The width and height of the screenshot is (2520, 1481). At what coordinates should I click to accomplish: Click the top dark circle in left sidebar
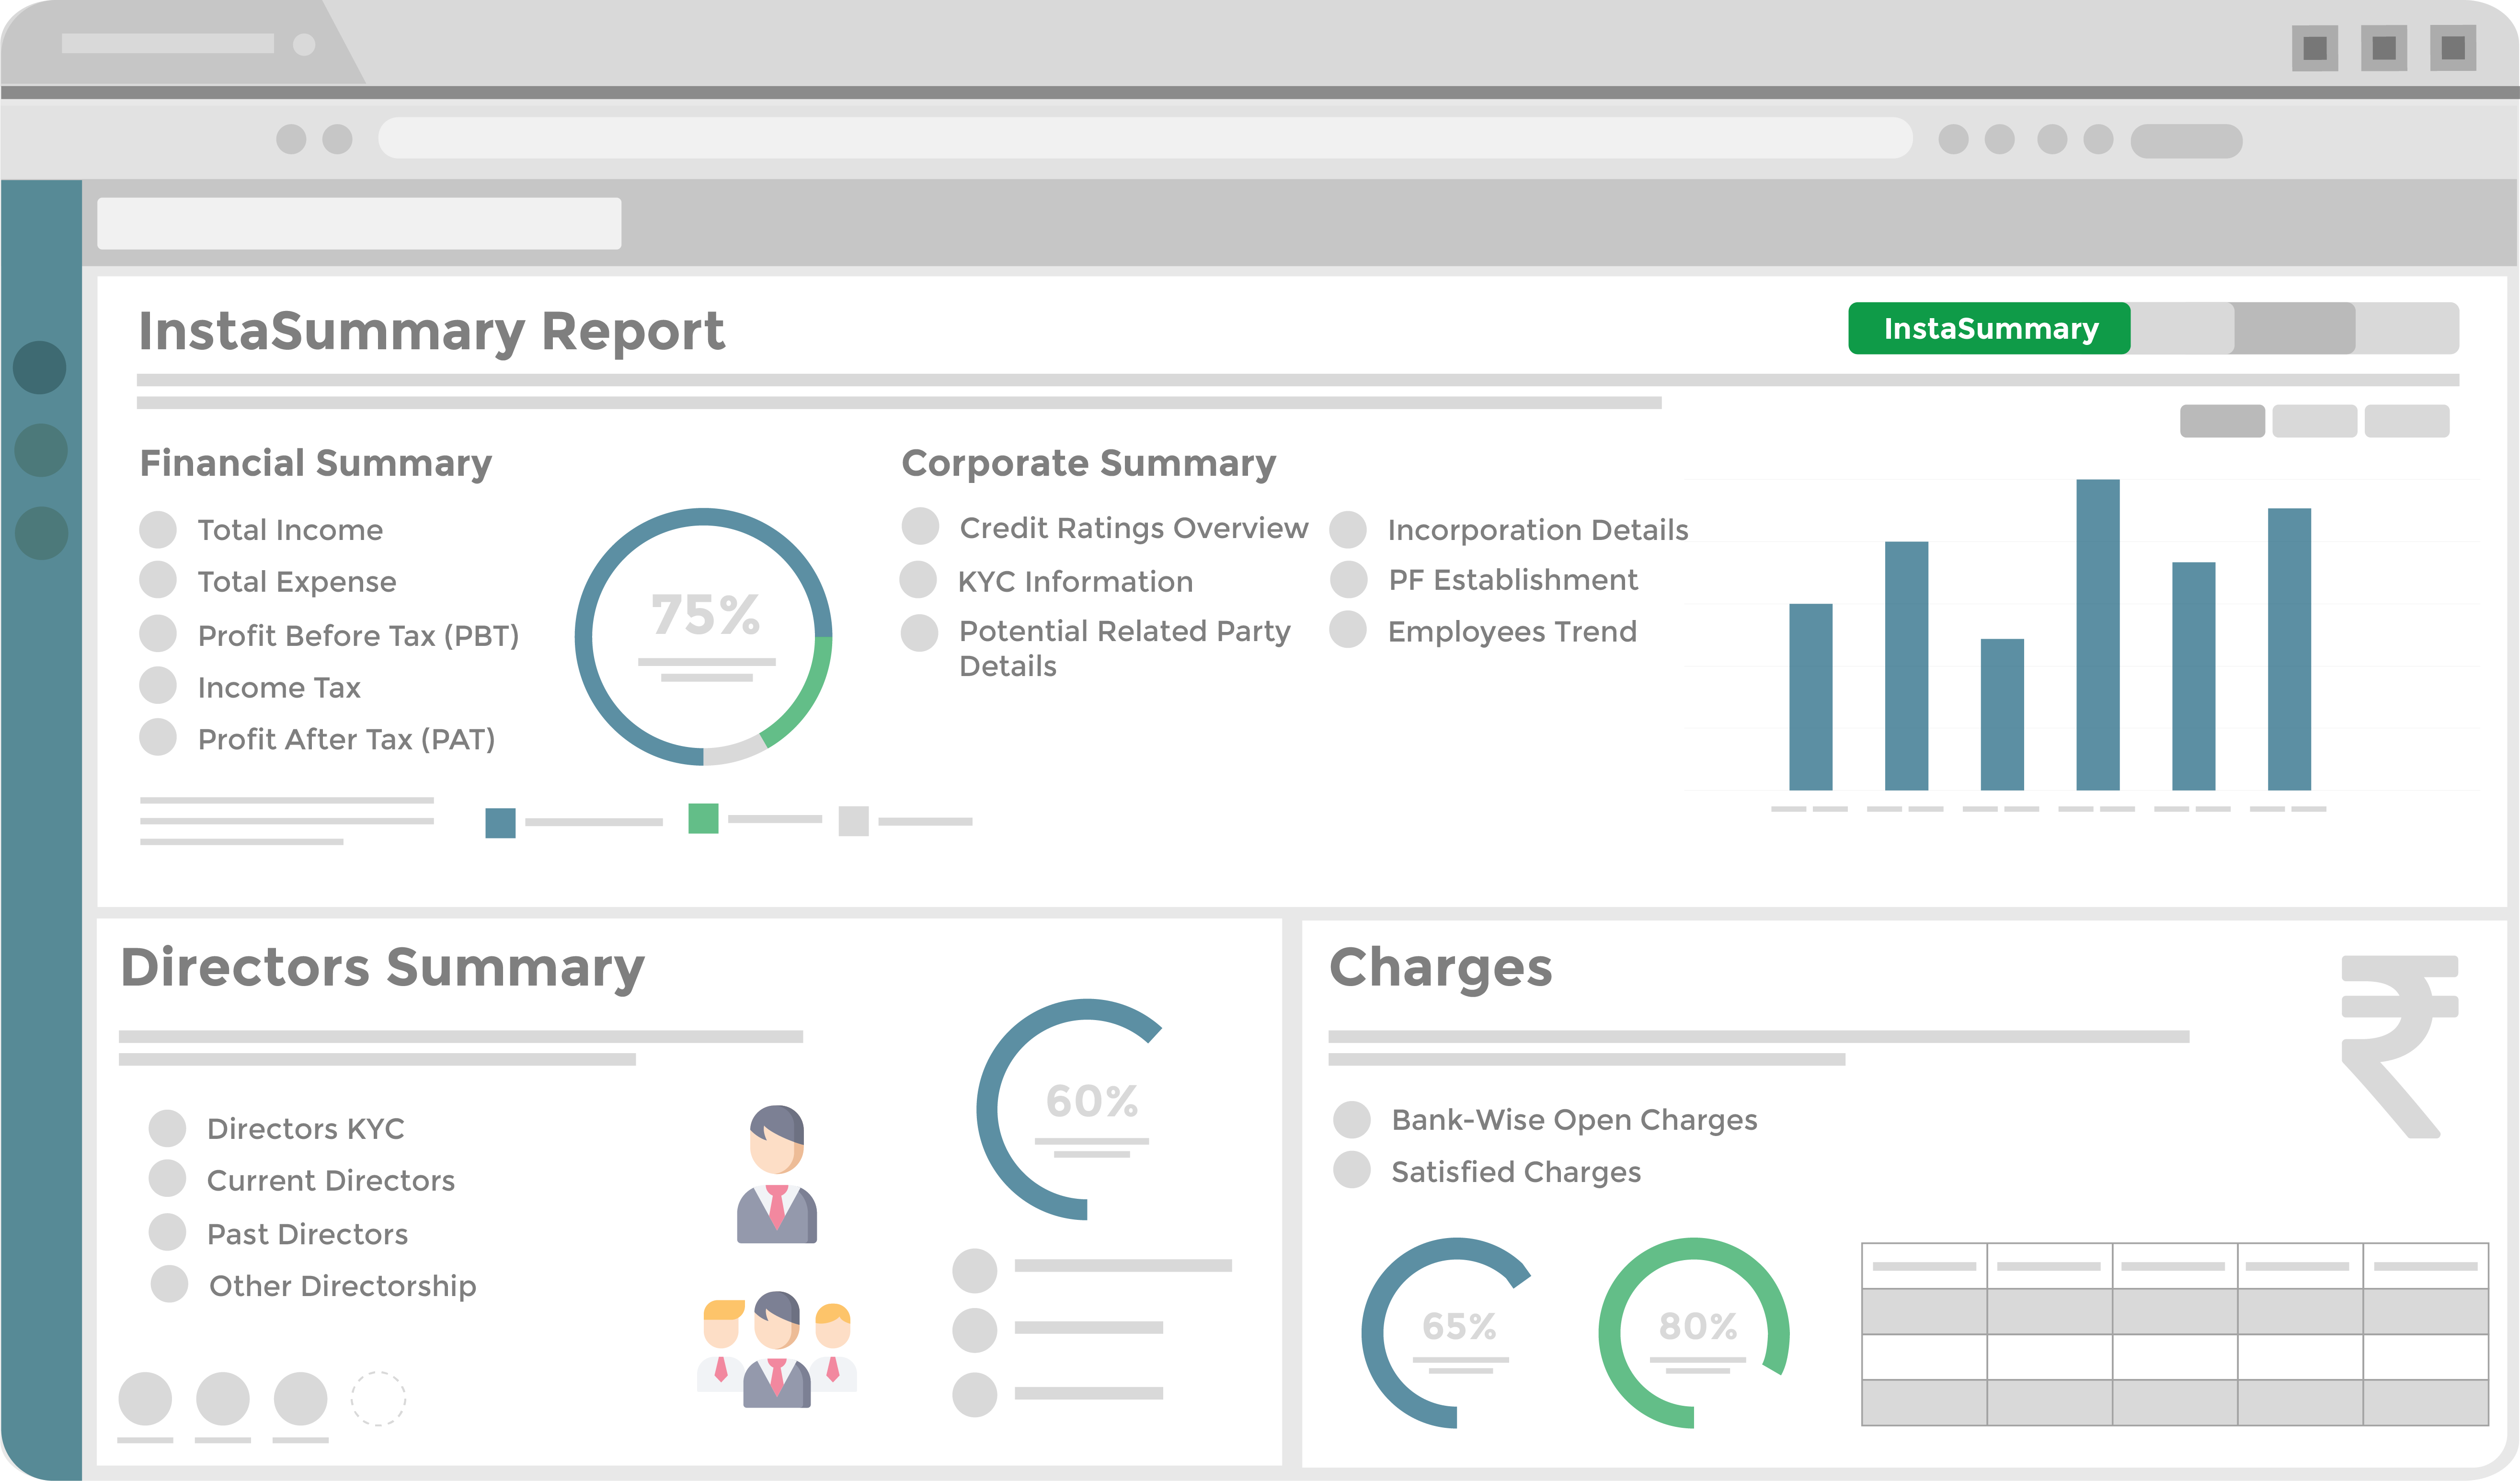(x=40, y=367)
